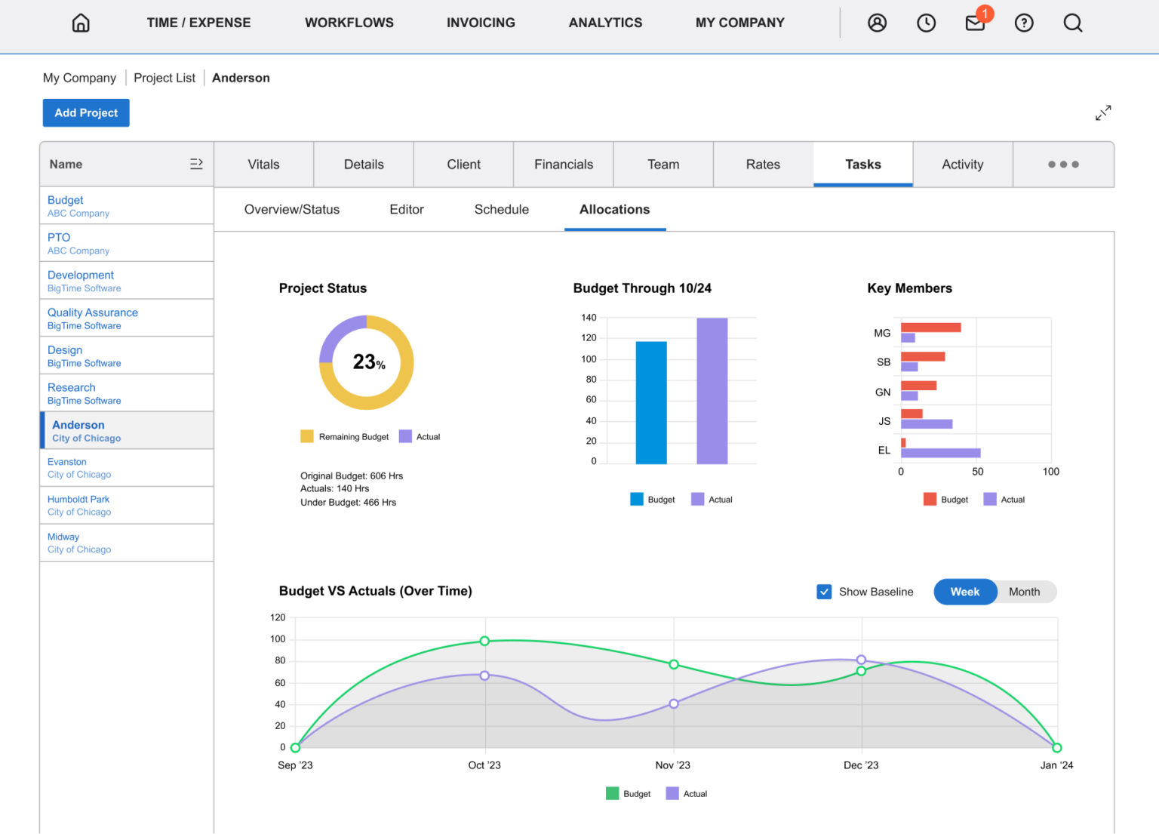The height and width of the screenshot is (834, 1159).
Task: Select the Remaining Budget legend swatch
Action: point(306,436)
